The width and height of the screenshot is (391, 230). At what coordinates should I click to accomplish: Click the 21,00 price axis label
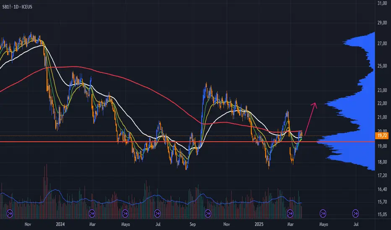(x=382, y=117)
